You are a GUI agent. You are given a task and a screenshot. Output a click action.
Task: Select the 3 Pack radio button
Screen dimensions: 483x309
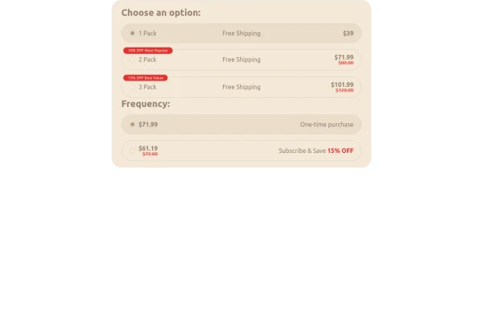[133, 87]
